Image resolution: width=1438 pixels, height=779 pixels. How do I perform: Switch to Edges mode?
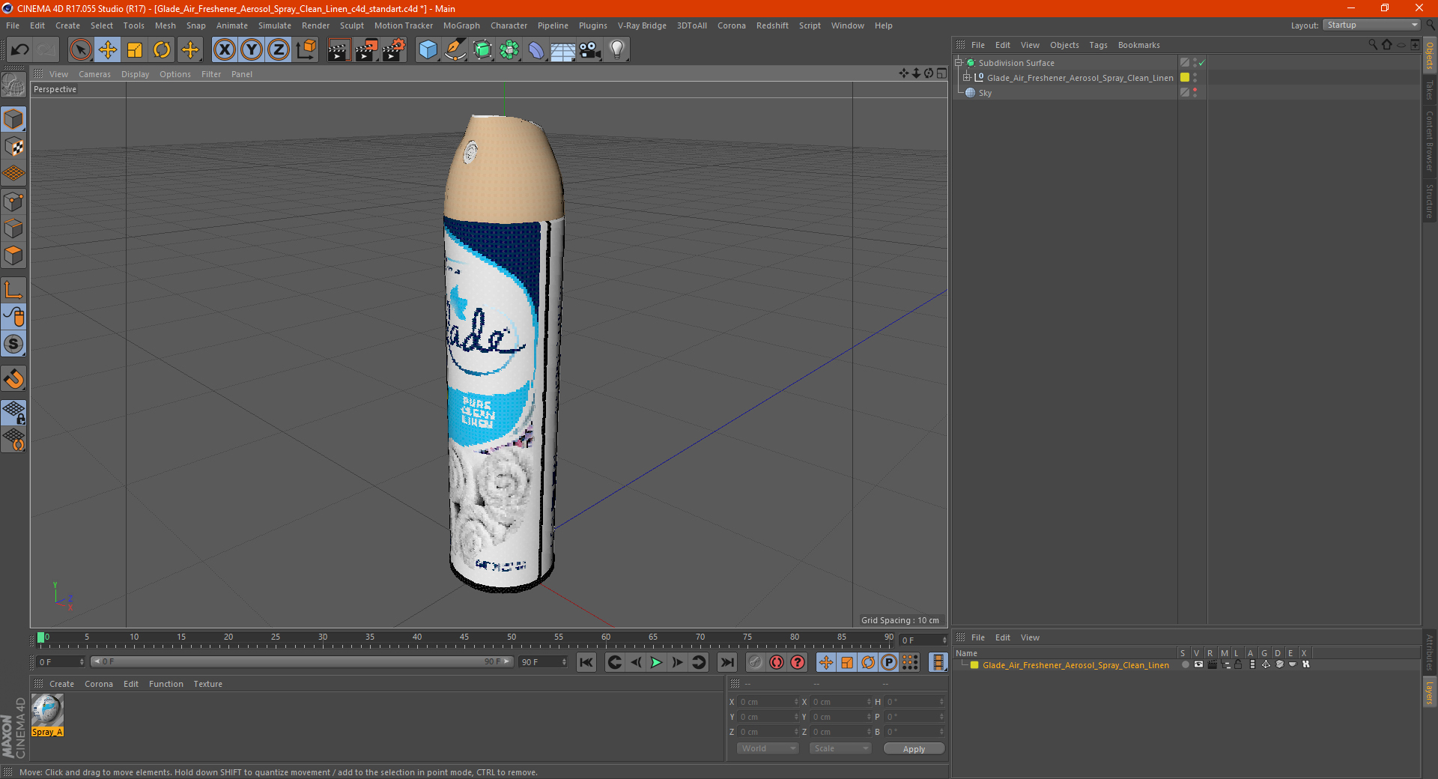pos(13,228)
